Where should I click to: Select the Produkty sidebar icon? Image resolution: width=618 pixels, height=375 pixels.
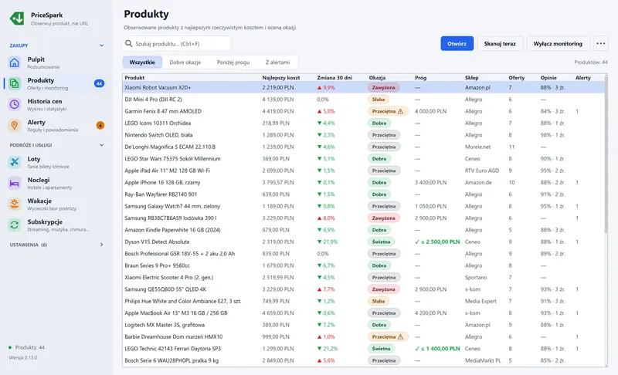[x=14, y=83]
